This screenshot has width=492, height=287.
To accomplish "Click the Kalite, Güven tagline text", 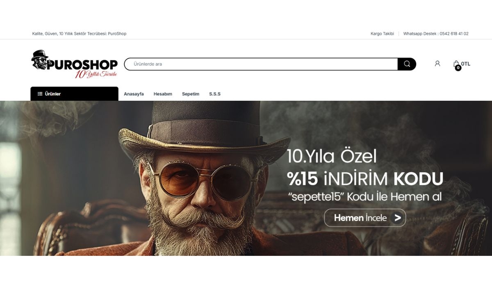I will pyautogui.click(x=79, y=34).
